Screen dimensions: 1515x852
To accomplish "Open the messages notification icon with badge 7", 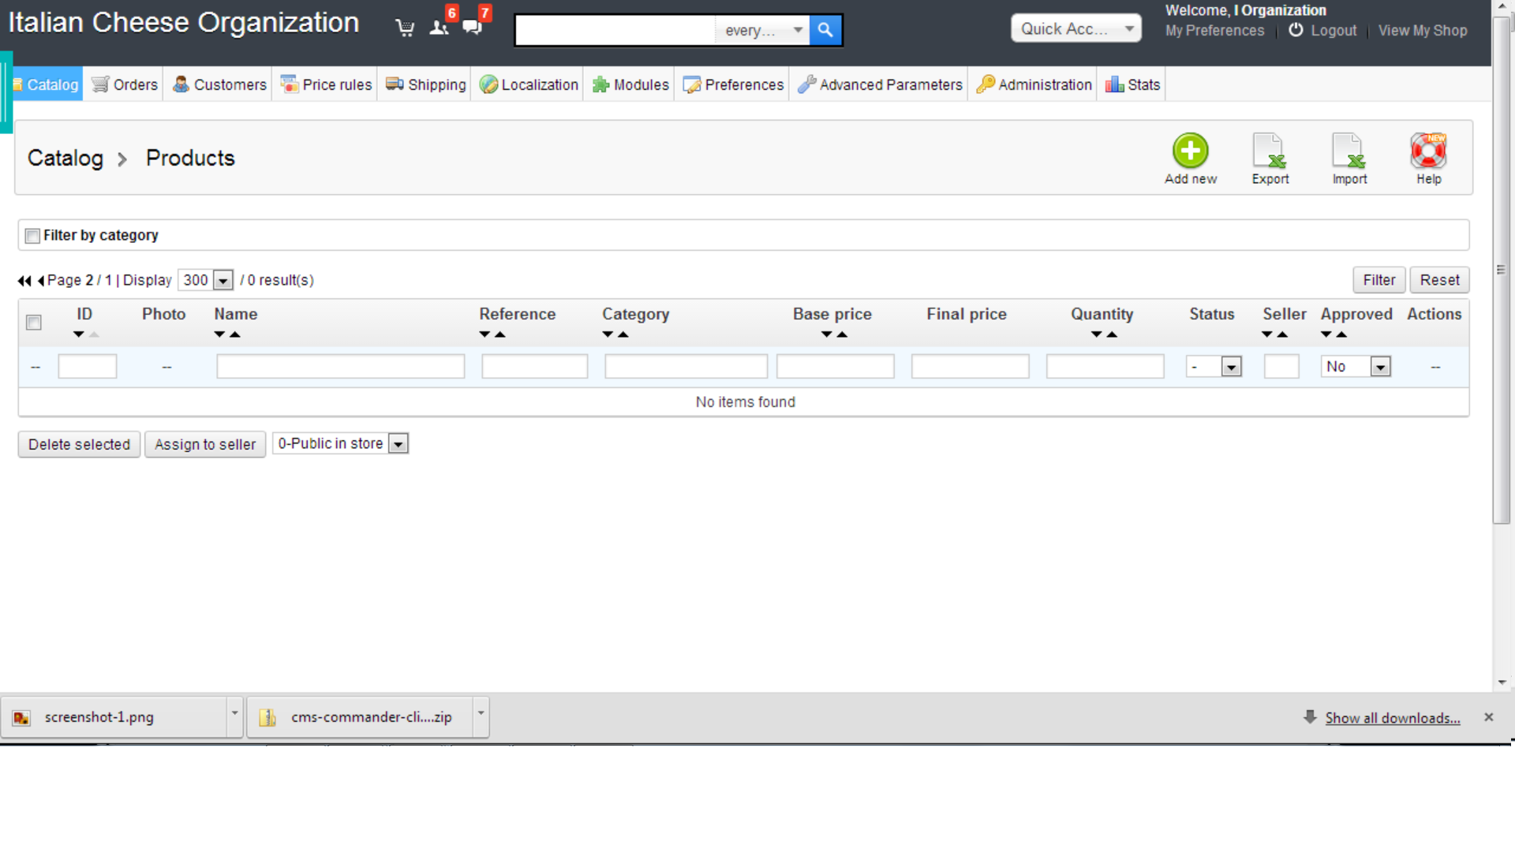I will 473,28.
